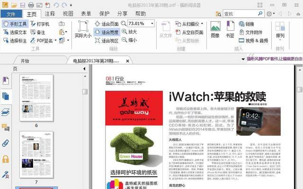
Task: Click 适合视区 fit visible option
Action: (x=107, y=41)
